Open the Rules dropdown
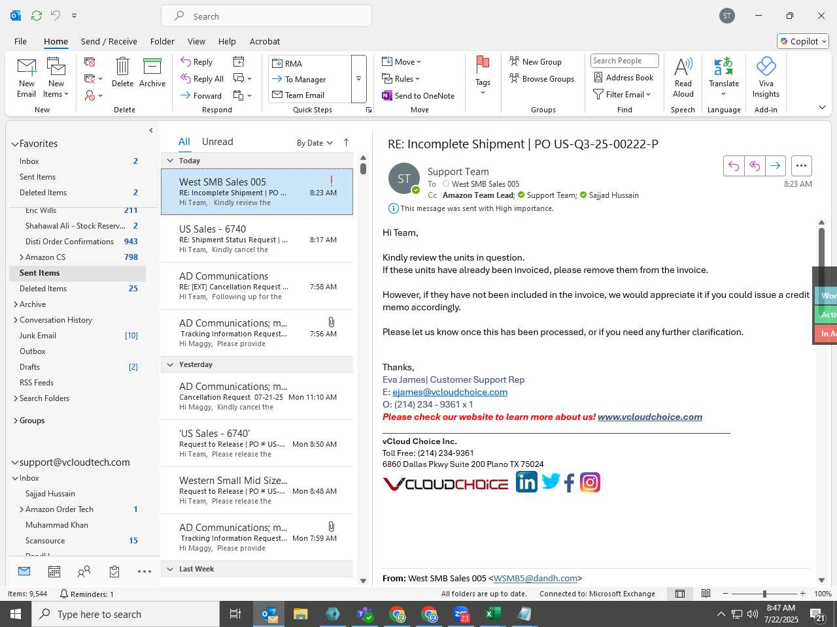This screenshot has height=627, width=837. [401, 79]
